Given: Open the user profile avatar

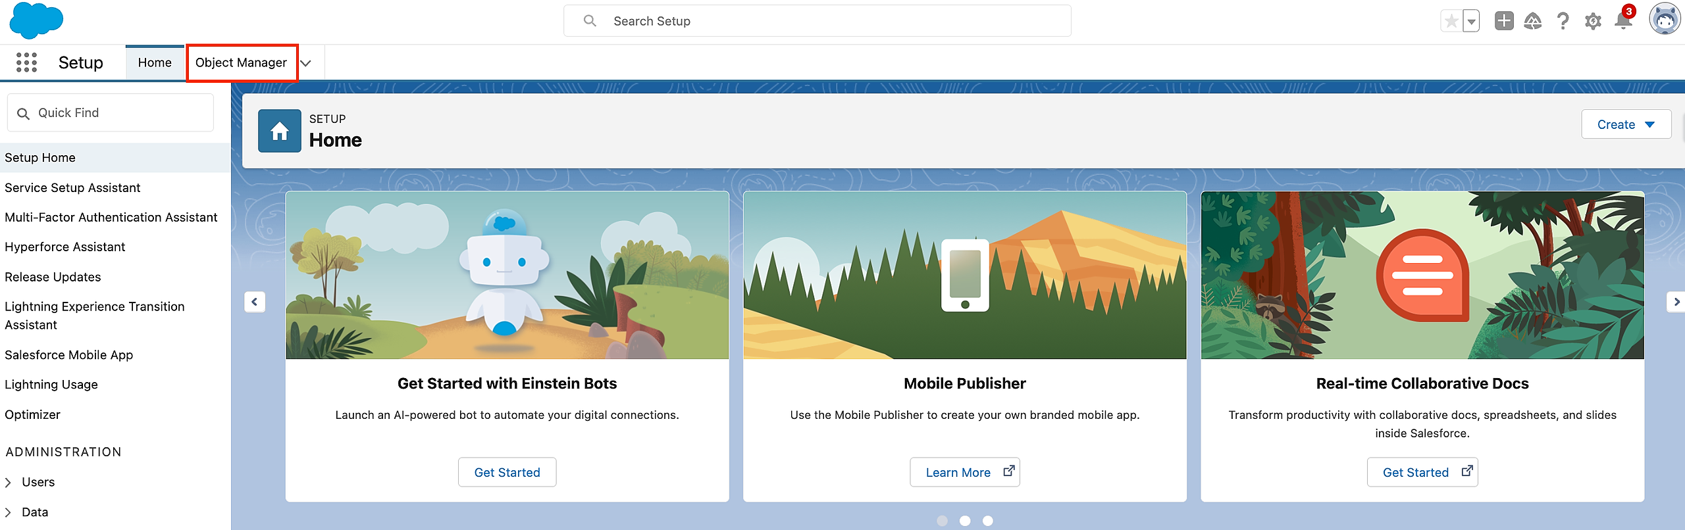Looking at the screenshot, I should [x=1665, y=20].
